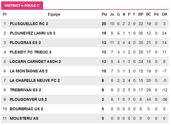Select the PLUSQUELLEC RC 2 team name
The image size is (171, 125).
[29, 24]
